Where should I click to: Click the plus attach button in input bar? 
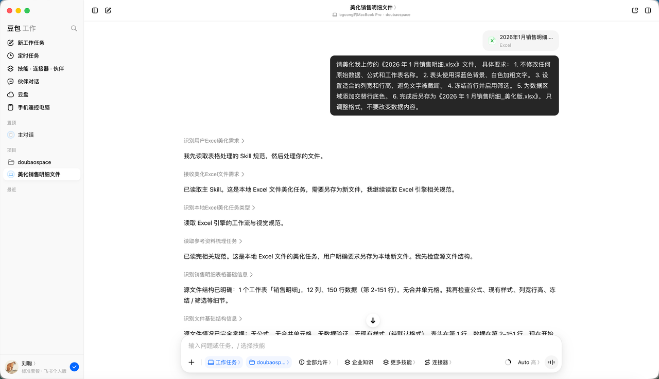coord(192,362)
